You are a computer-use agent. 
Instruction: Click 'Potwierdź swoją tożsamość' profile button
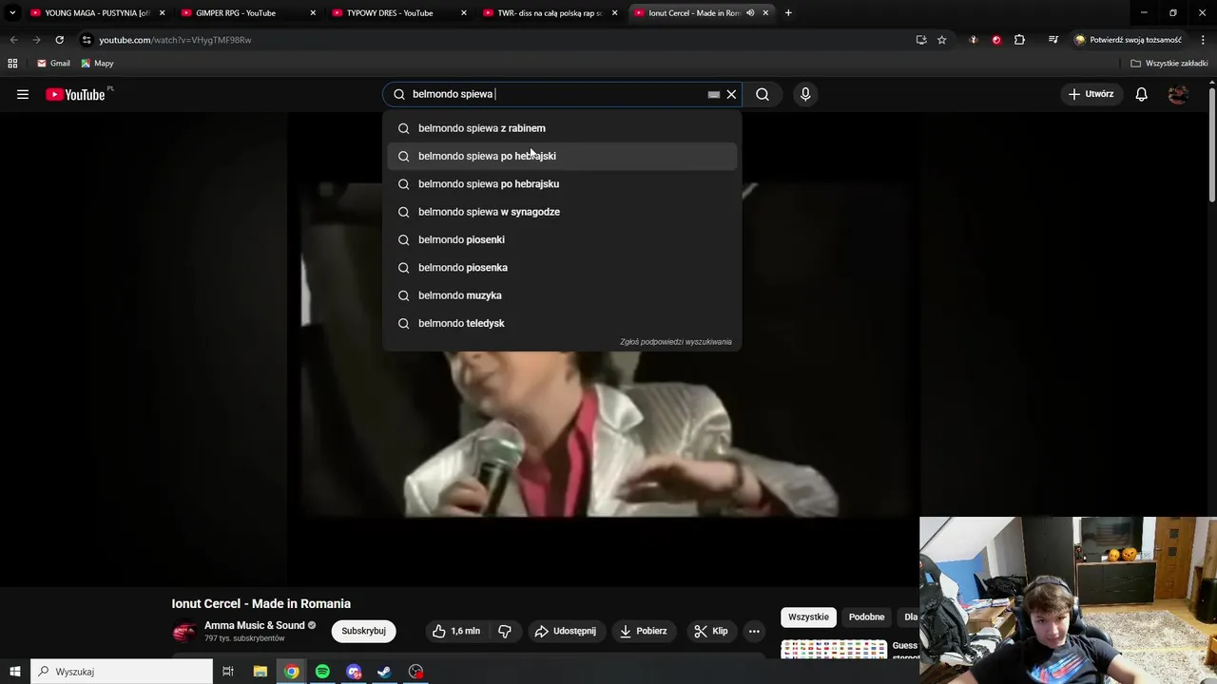pos(1128,40)
